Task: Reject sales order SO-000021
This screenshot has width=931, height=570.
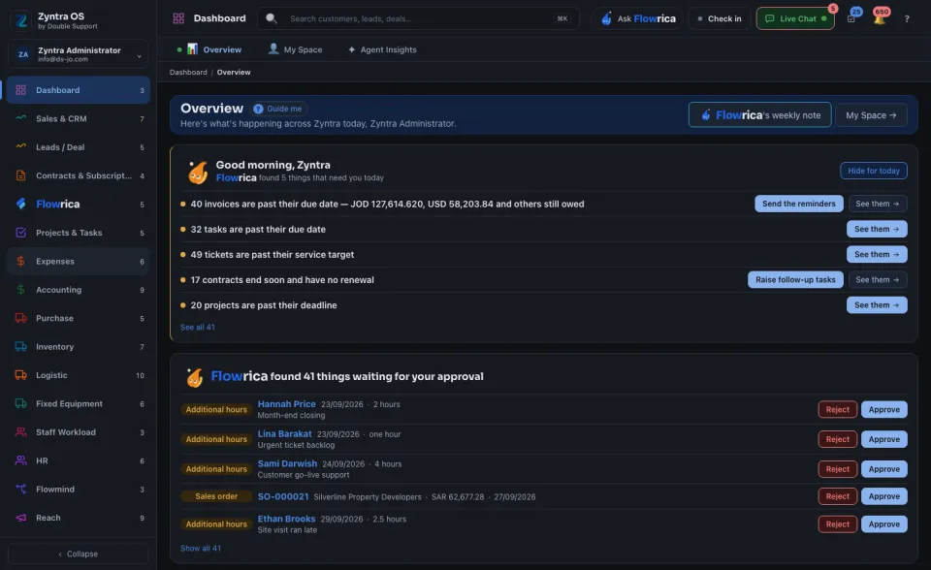Action: [x=837, y=496]
